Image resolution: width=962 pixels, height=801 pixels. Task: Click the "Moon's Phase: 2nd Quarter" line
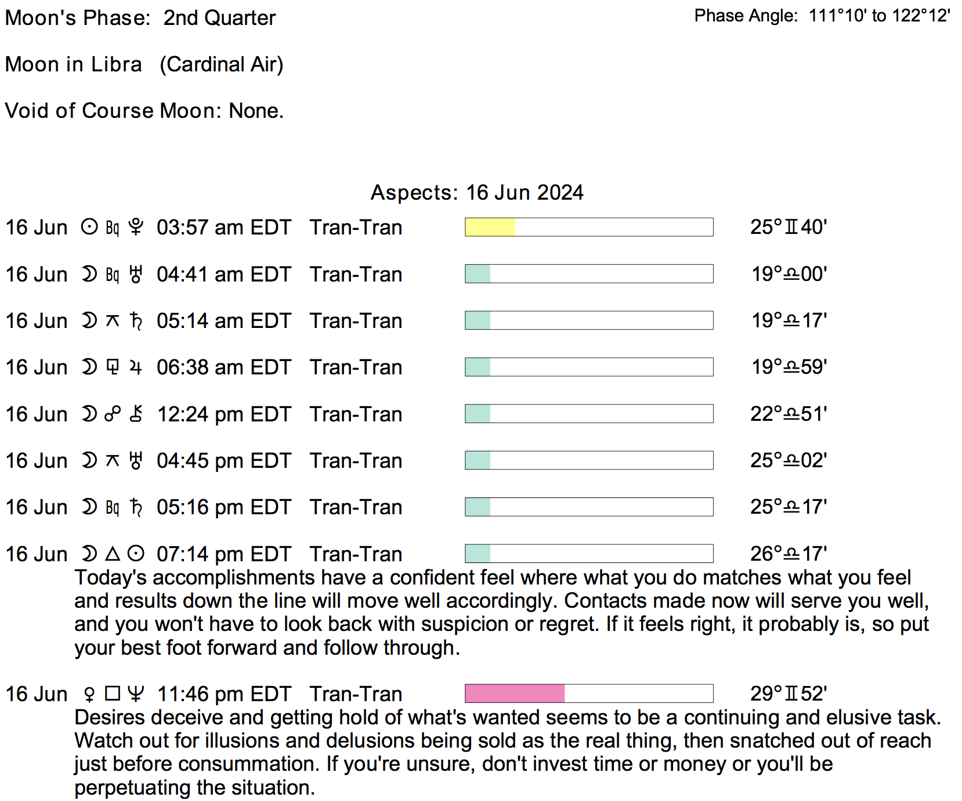click(140, 18)
